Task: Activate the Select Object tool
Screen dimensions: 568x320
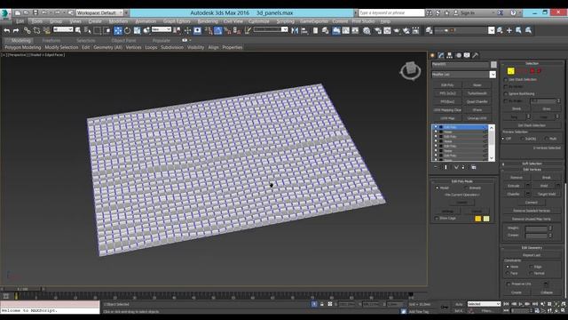Action: (x=78, y=31)
